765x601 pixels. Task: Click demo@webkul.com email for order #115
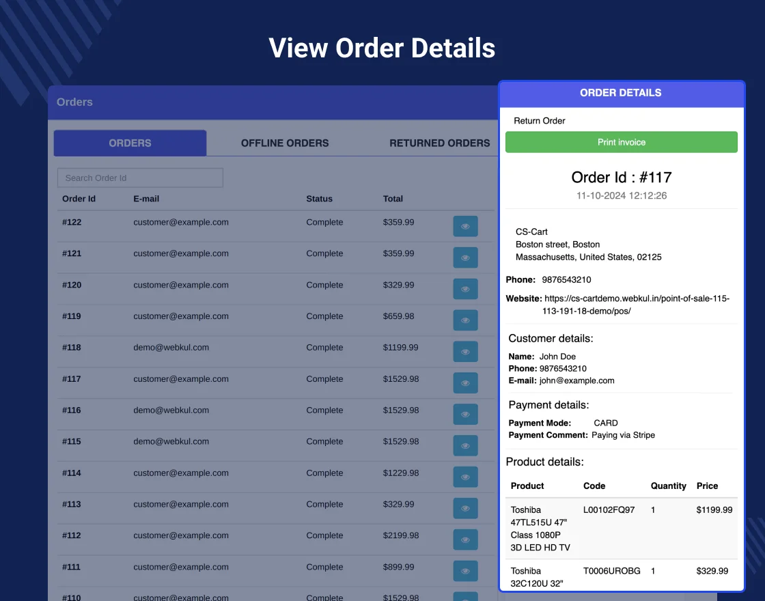[171, 441]
